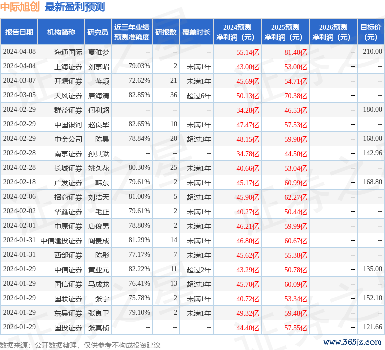Click institution name 中国银河
This screenshot has width=385, height=350.
[x=68, y=125]
